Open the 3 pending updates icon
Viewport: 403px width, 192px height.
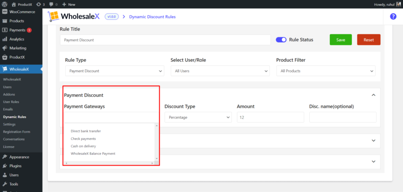tap(41, 4)
